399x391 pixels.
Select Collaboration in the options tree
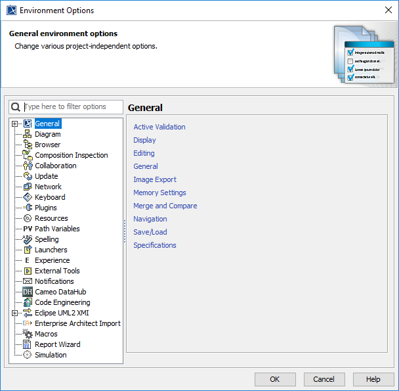click(x=56, y=166)
